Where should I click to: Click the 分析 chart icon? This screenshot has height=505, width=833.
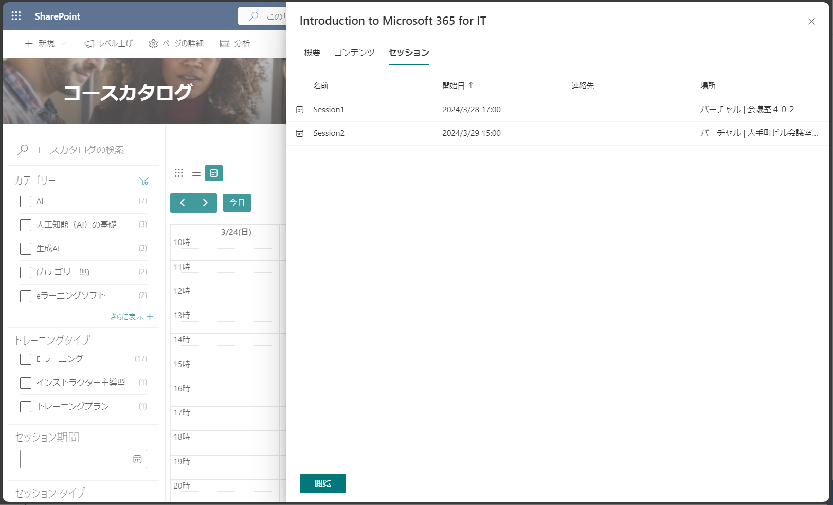[x=225, y=44]
